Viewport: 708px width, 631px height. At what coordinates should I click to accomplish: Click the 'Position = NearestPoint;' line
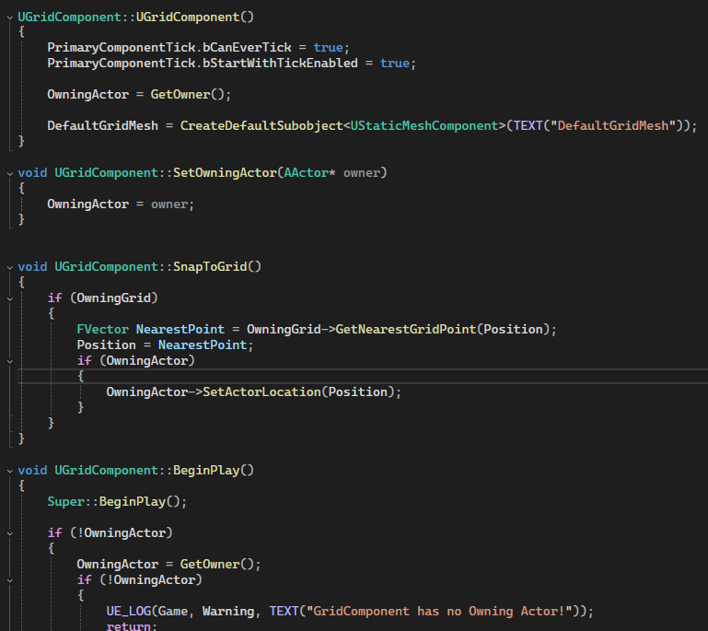pyautogui.click(x=165, y=345)
